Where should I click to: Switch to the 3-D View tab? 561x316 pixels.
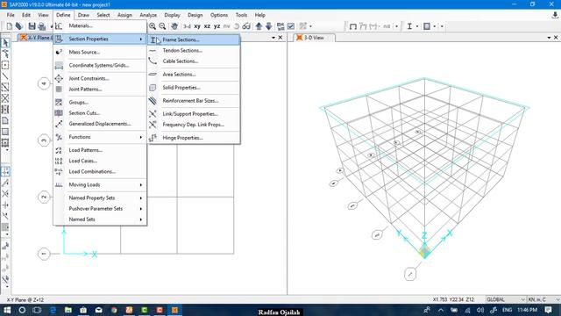click(314, 38)
